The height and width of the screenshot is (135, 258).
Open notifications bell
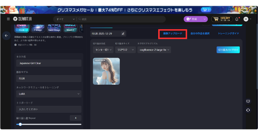pos(237,19)
